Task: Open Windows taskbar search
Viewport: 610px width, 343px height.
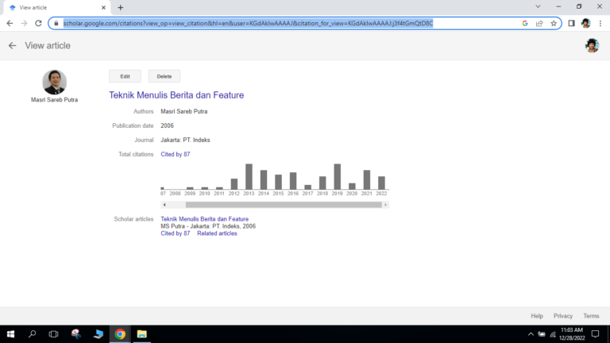Action: [33, 334]
